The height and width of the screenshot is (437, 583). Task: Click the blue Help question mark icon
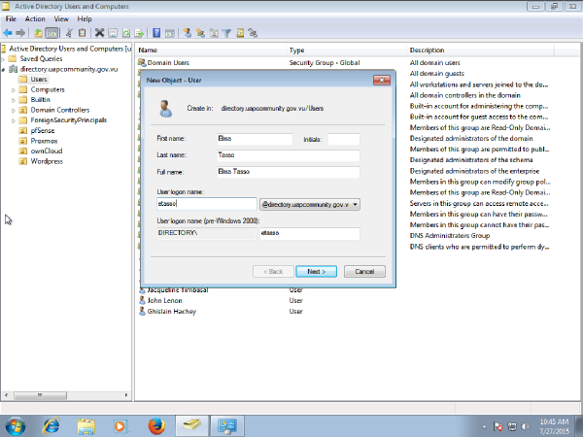(156, 33)
